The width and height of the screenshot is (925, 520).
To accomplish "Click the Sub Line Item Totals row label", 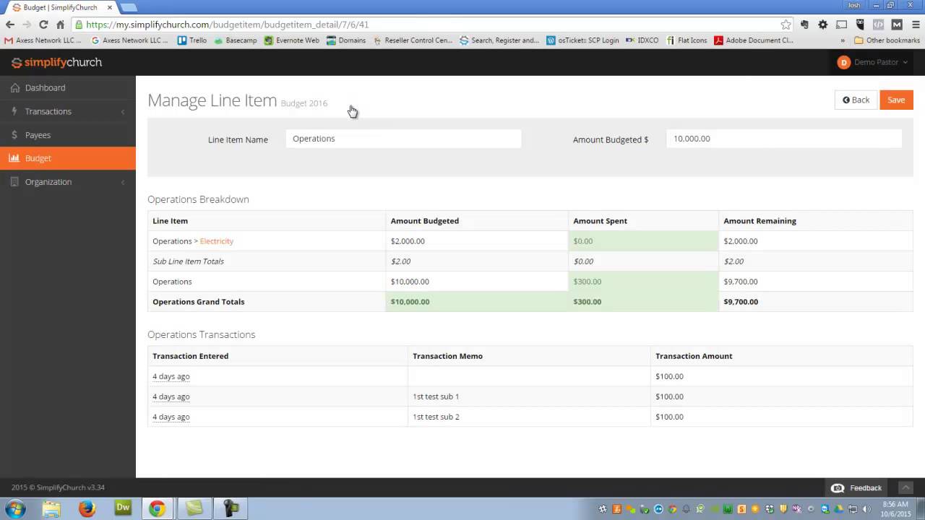I will tap(188, 261).
